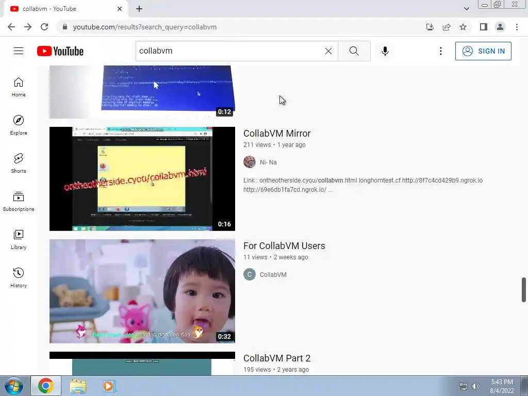Visit the CollabVM channel name

273,275
